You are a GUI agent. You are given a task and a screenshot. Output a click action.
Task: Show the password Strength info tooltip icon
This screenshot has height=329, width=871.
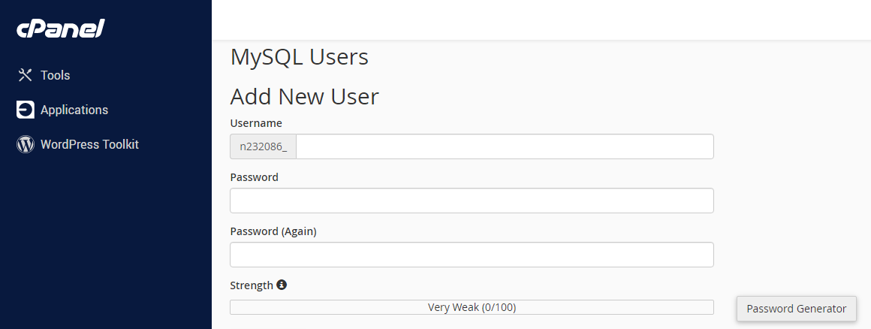tap(282, 285)
